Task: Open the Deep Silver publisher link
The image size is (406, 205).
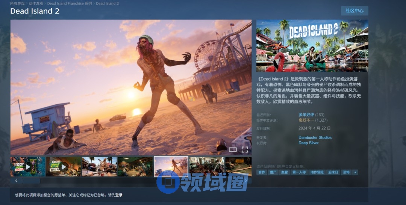Action: pos(308,143)
